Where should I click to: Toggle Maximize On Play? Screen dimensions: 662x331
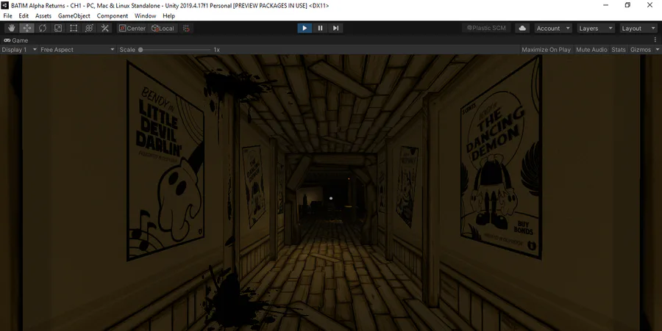(x=546, y=50)
